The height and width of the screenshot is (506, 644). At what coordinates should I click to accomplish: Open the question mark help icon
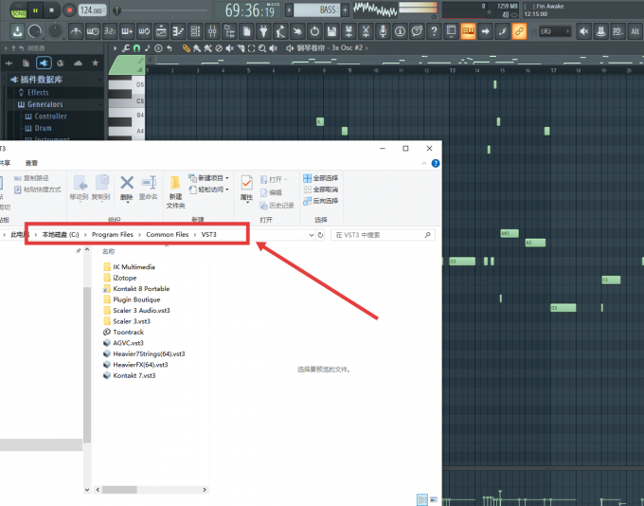(434, 31)
